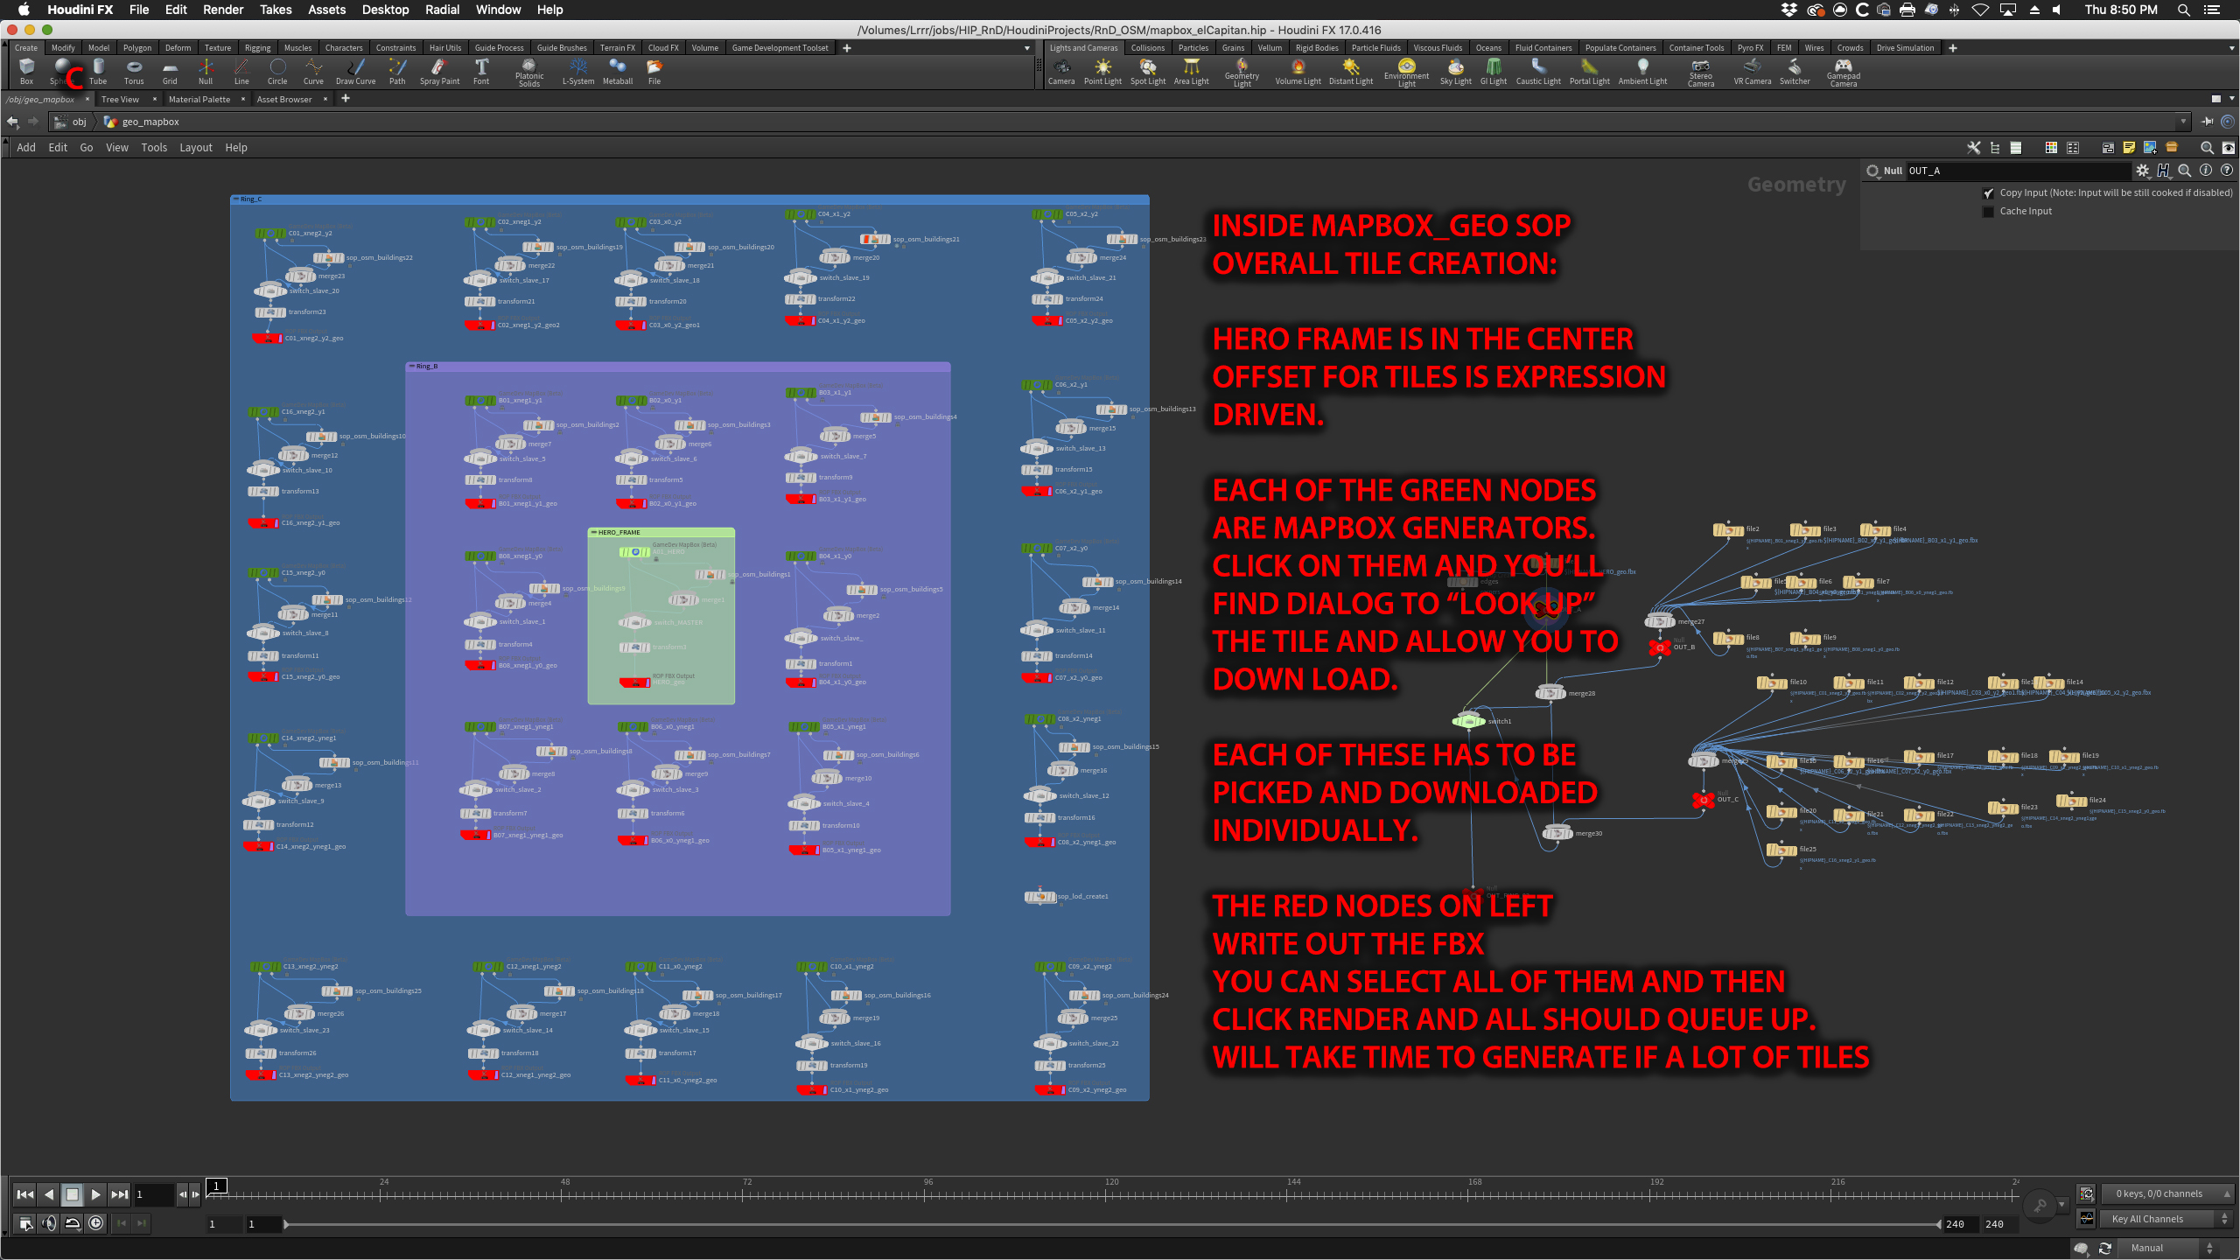Viewport: 2240px width, 1260px height.
Task: Add a Volume Light
Action: click(x=1298, y=71)
